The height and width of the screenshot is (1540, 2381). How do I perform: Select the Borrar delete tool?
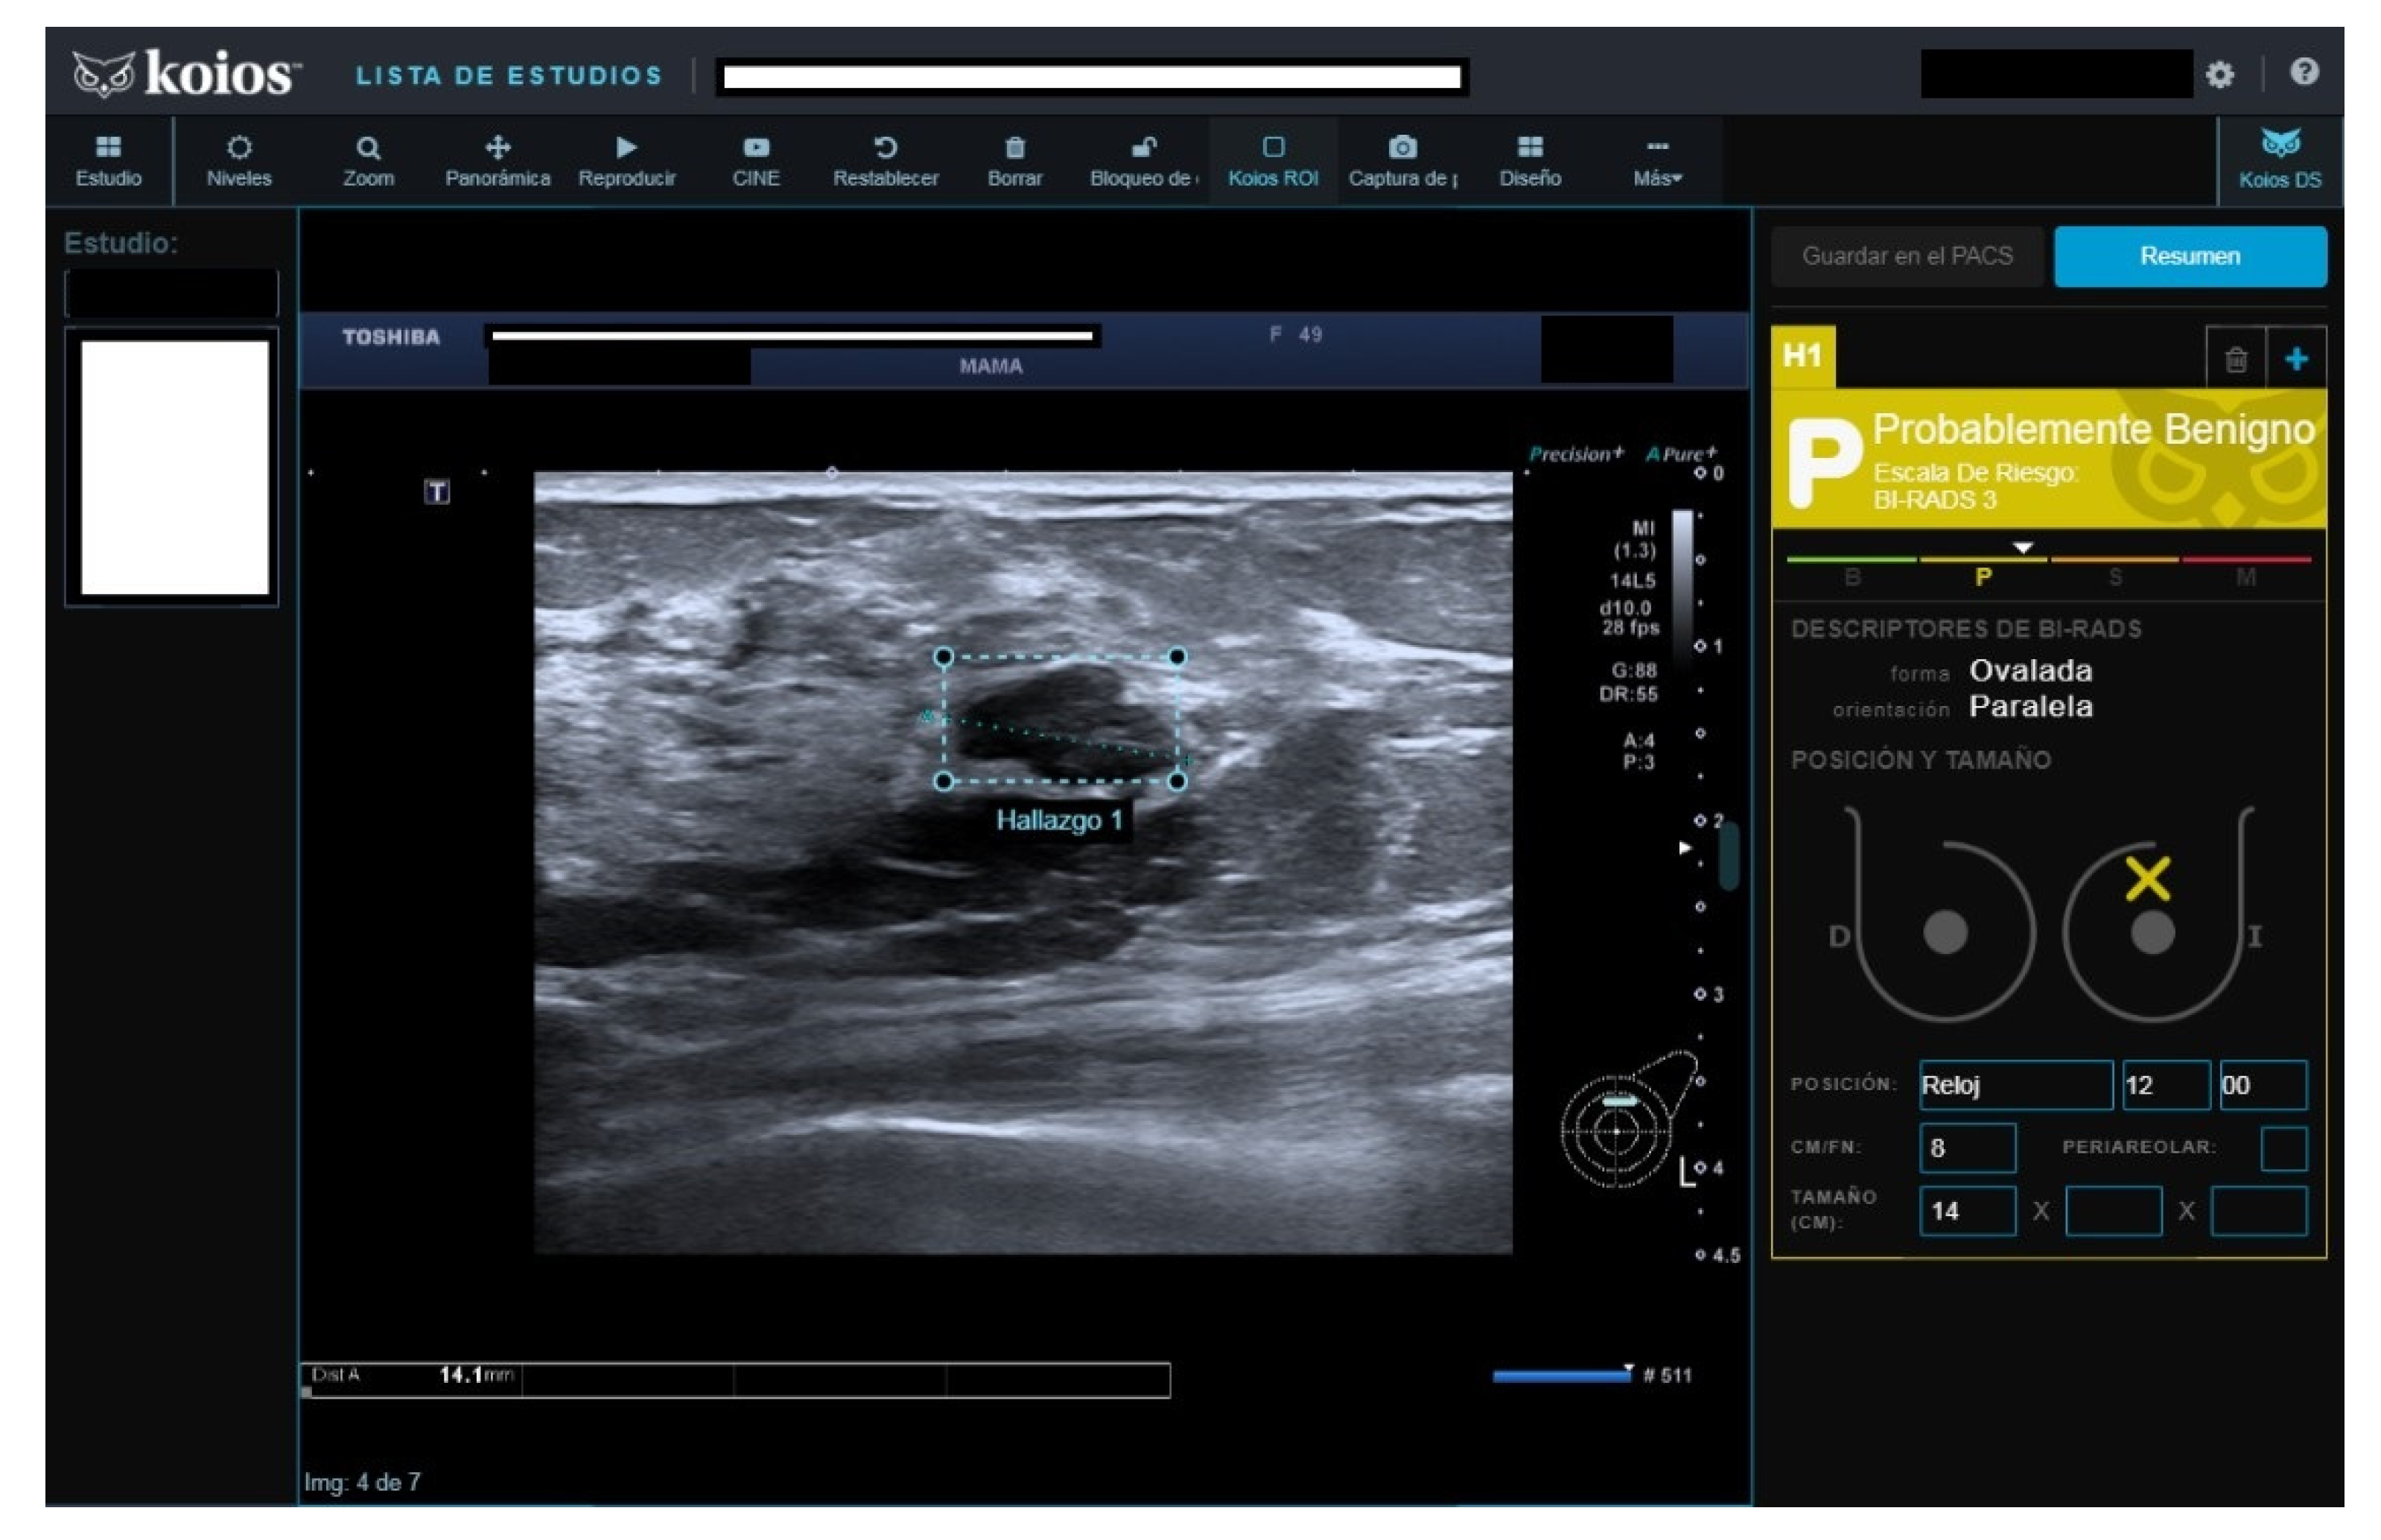tap(1015, 160)
